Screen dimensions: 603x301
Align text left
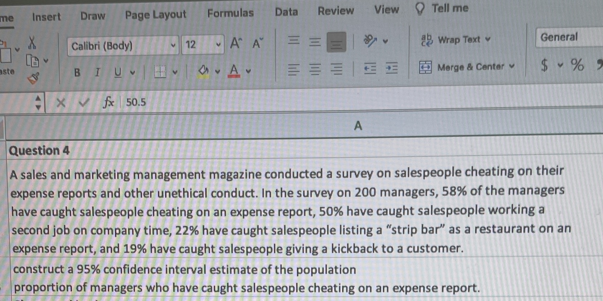tap(294, 69)
